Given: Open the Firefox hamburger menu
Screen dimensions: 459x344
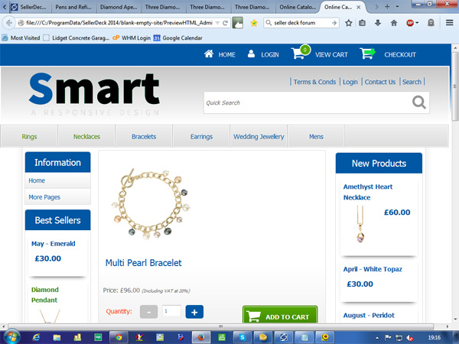Looking at the screenshot, I should coord(449,22).
